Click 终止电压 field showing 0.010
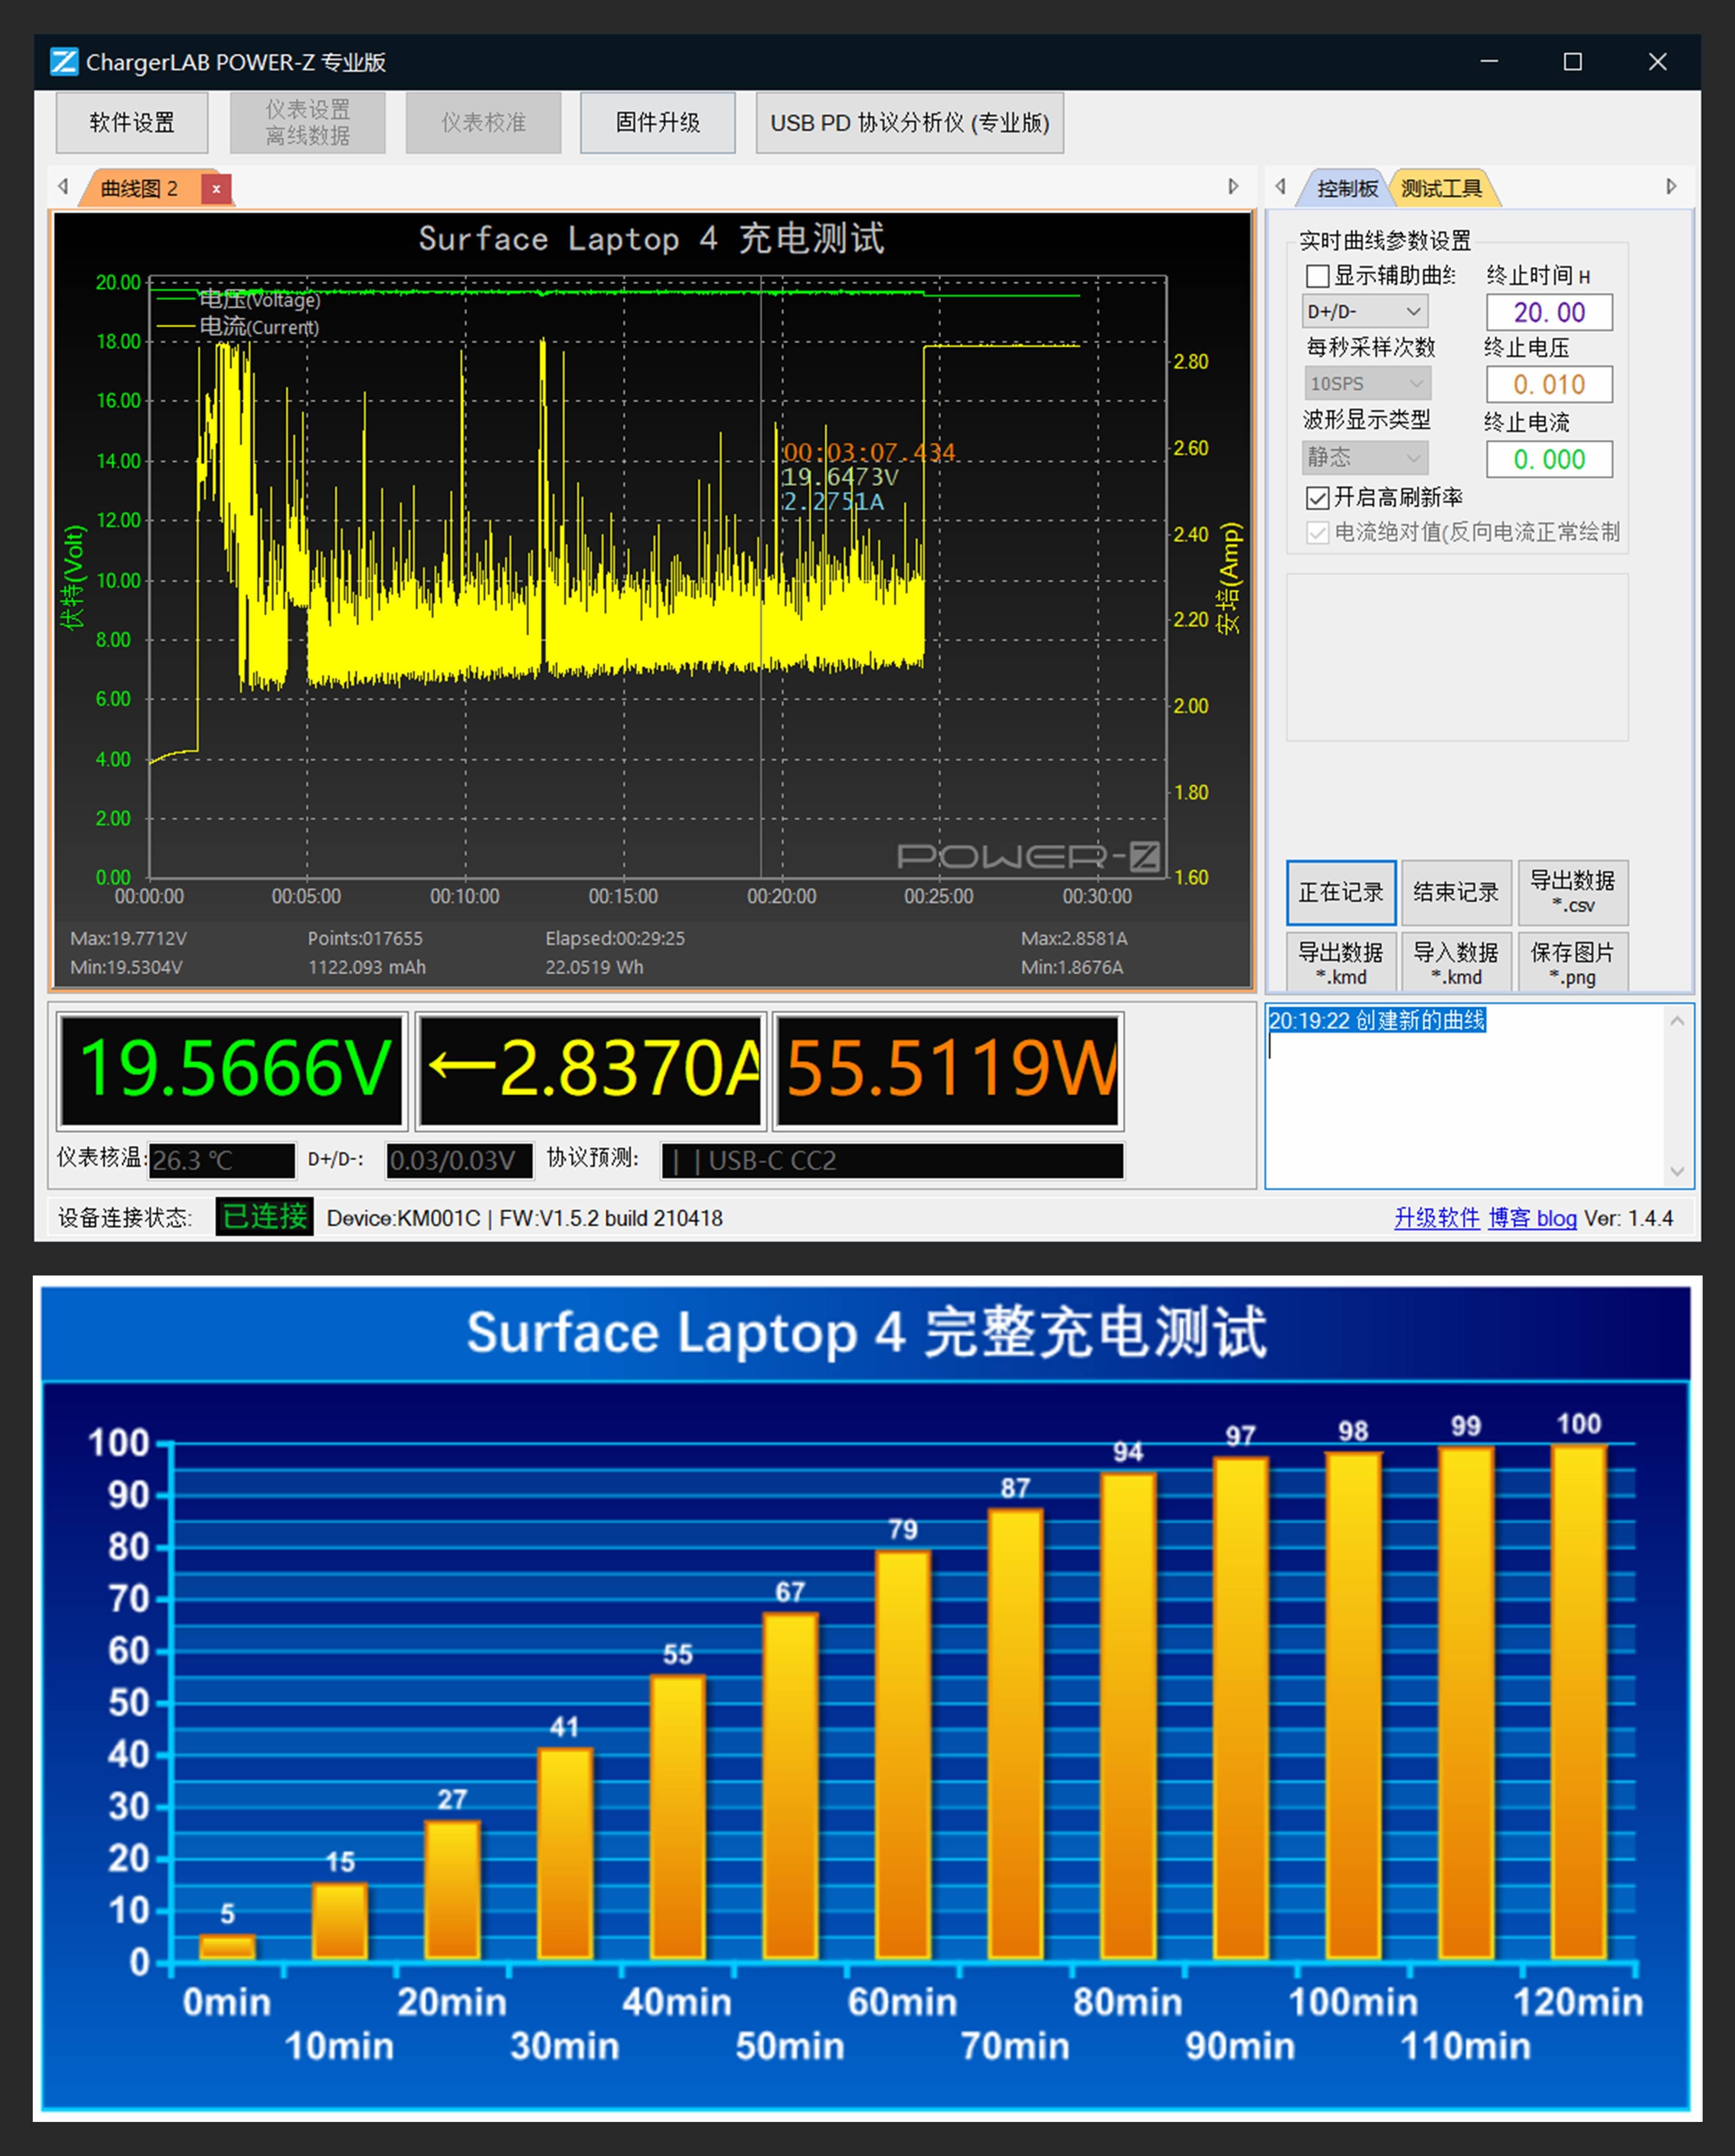Image resolution: width=1735 pixels, height=2156 pixels. 1549,384
